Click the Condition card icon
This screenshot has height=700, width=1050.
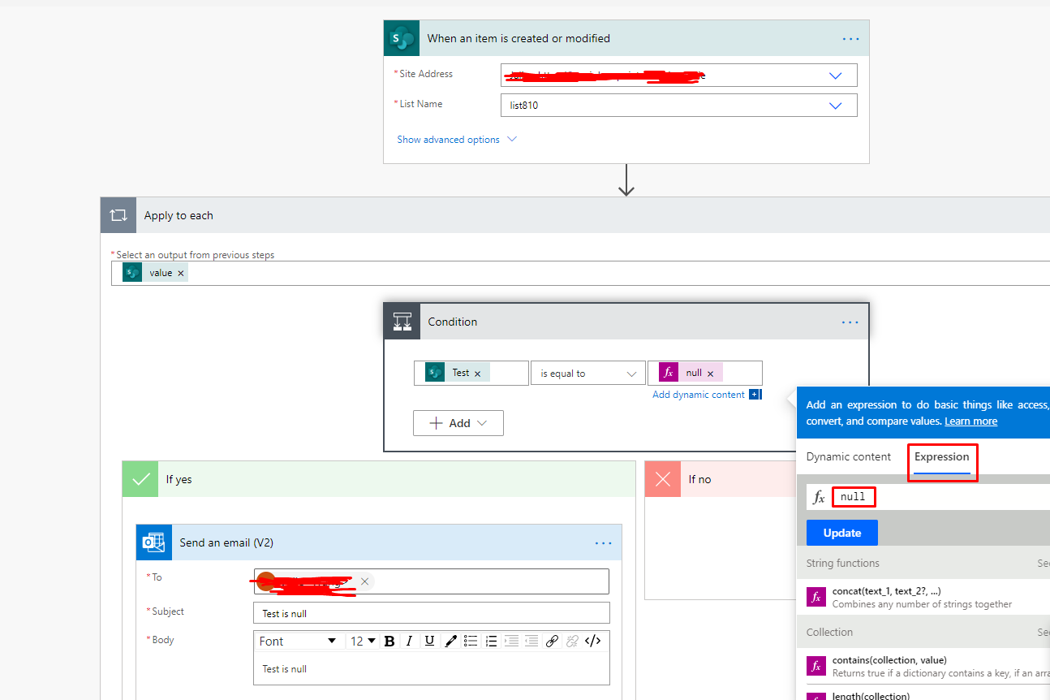click(x=402, y=322)
